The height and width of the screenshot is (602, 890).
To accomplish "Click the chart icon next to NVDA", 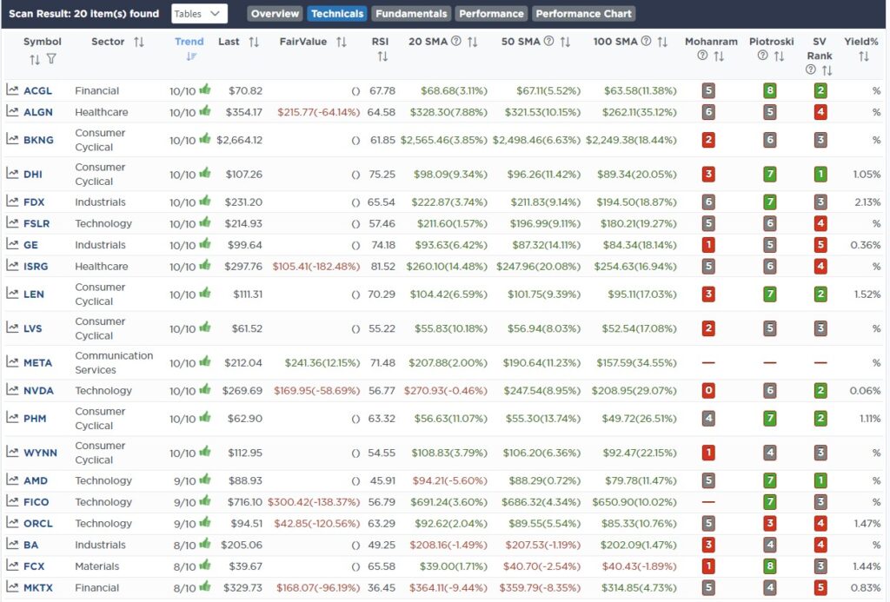I will (12, 391).
